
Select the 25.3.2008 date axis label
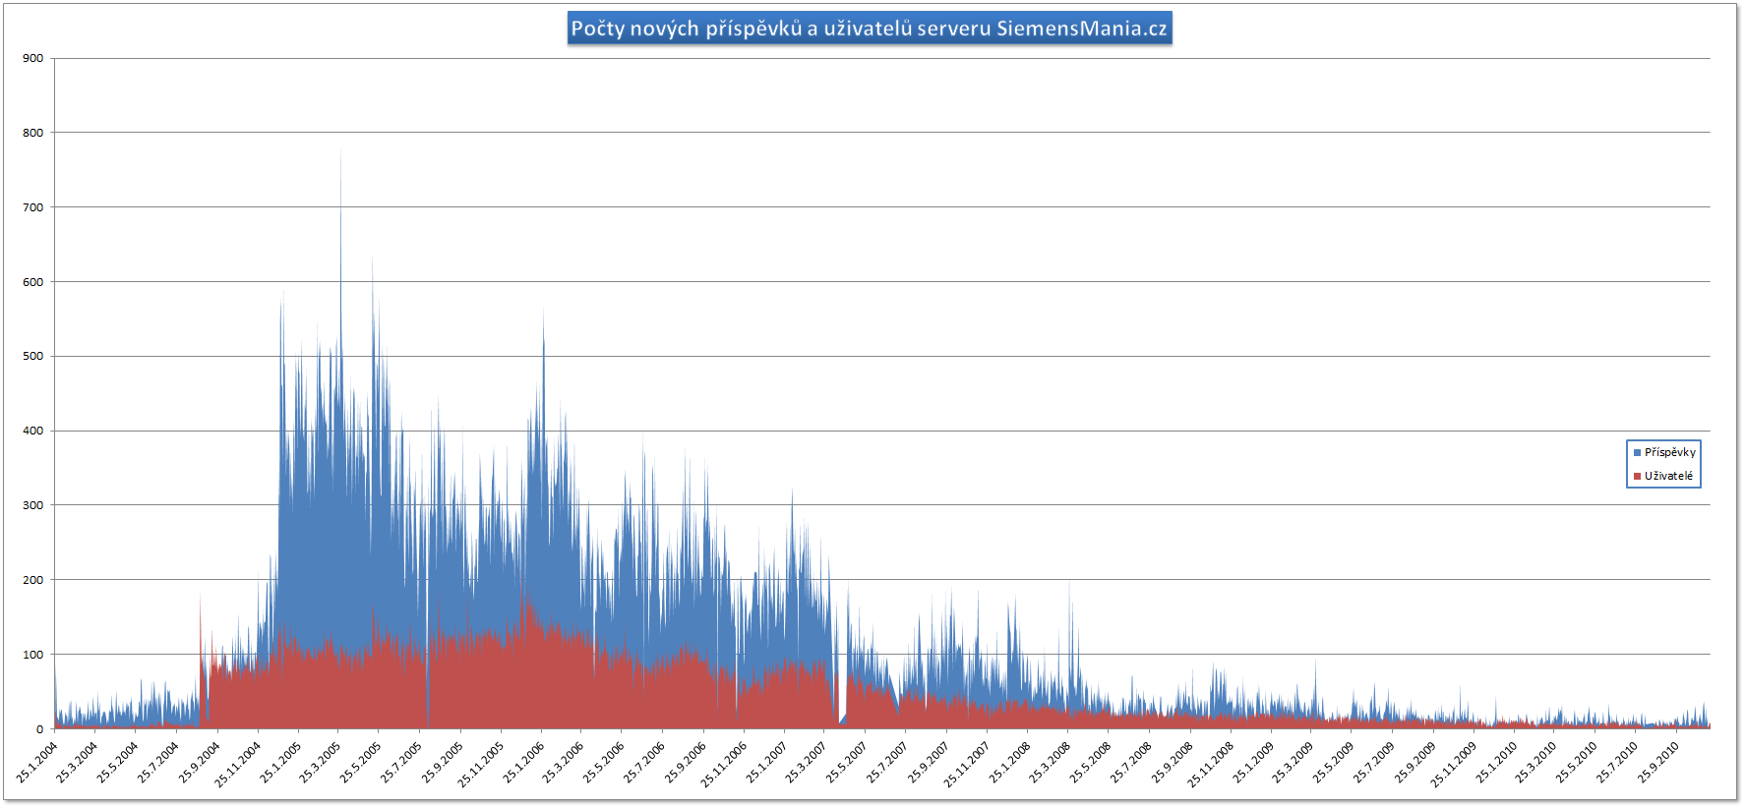(x=1049, y=763)
